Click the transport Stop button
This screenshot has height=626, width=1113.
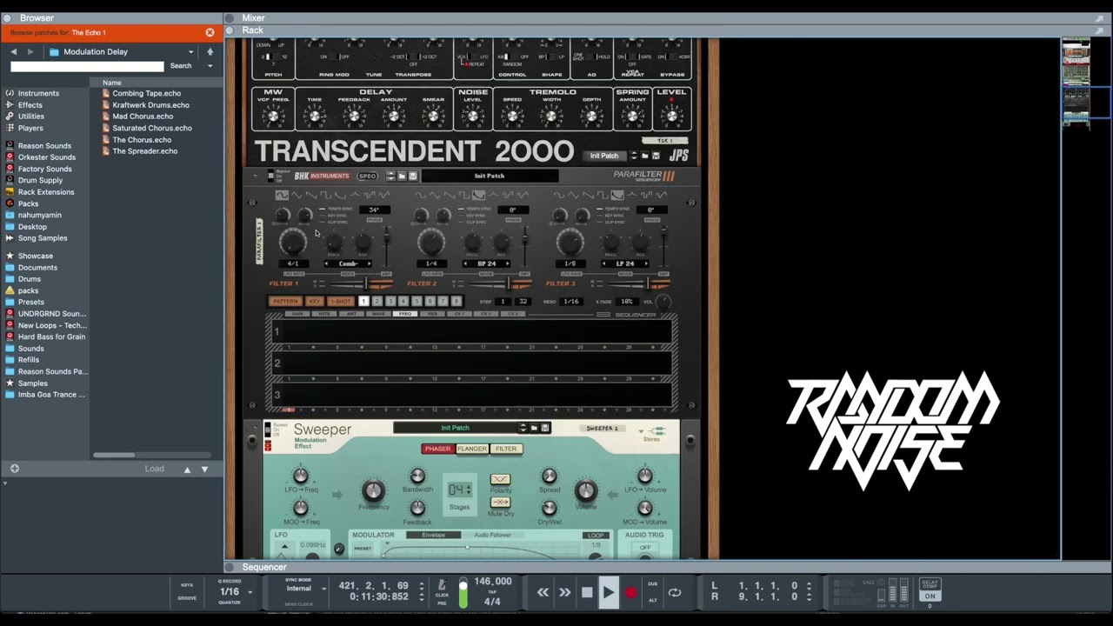click(x=587, y=593)
